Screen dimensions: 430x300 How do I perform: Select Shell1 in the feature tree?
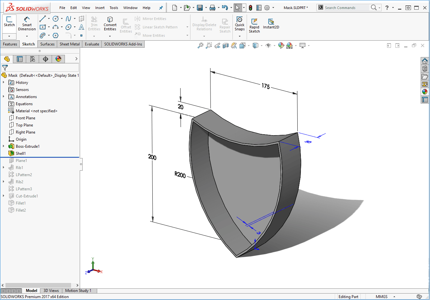click(21, 154)
